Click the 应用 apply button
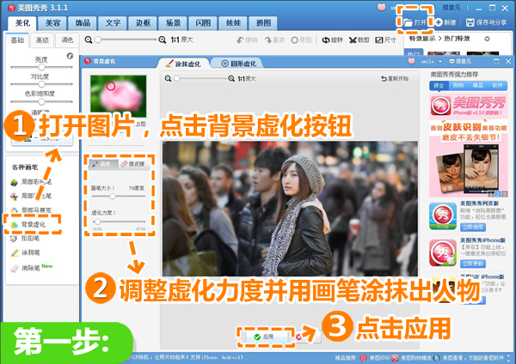This screenshot has width=516, height=364. click(x=266, y=337)
